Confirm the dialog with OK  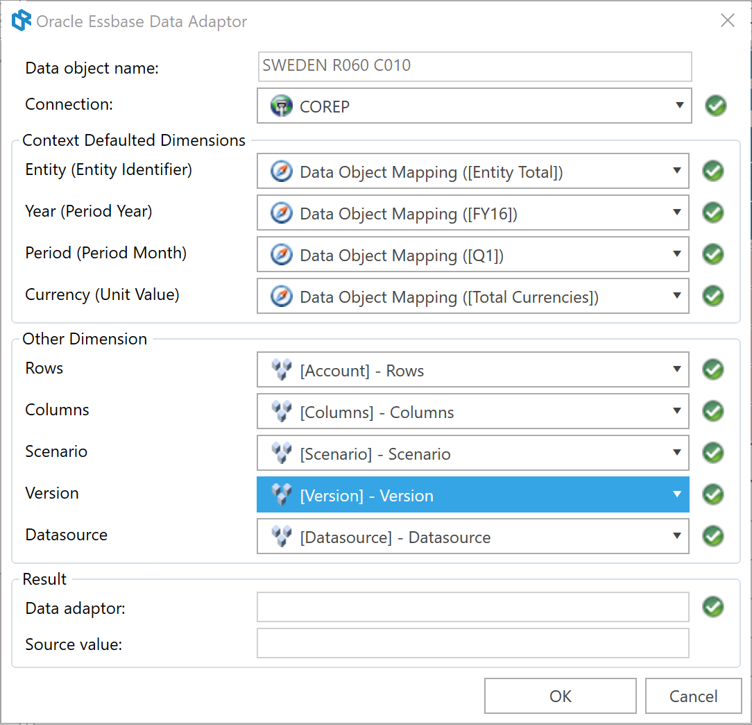(560, 696)
